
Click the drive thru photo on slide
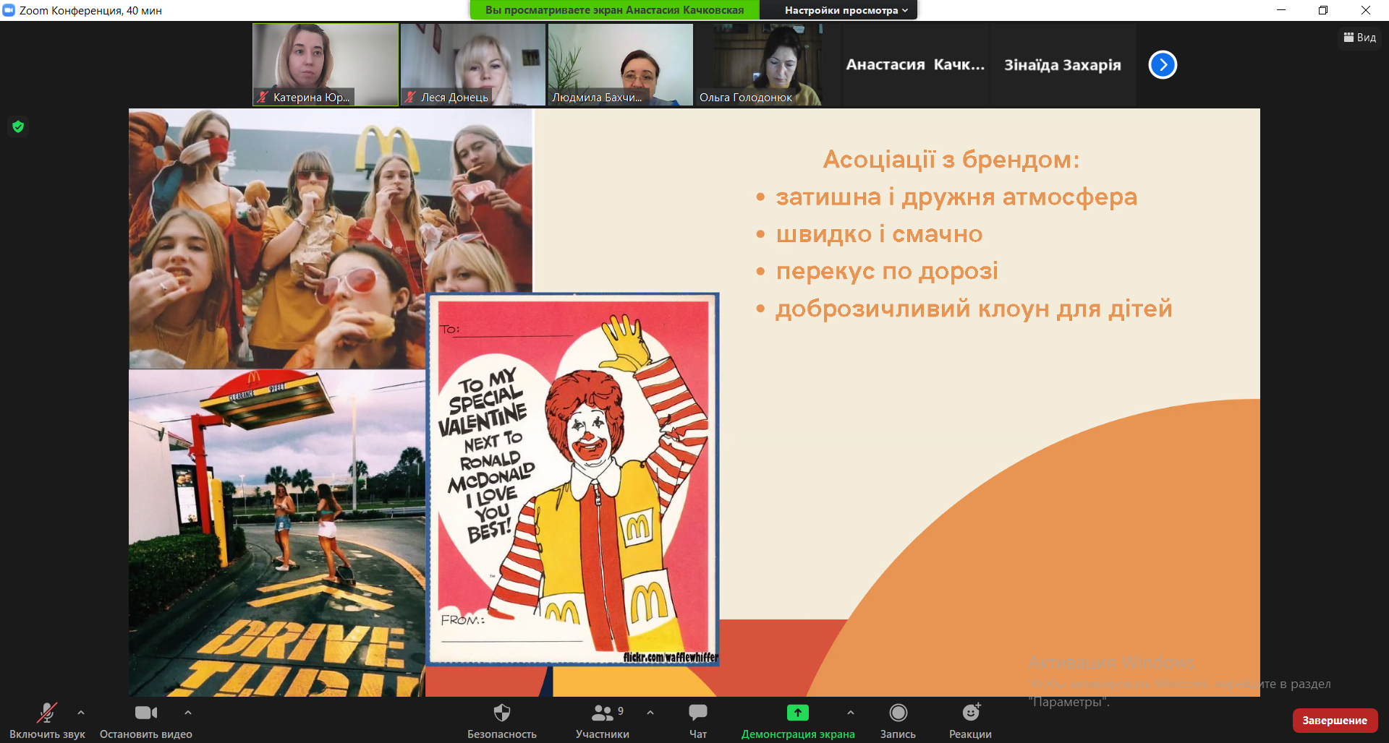point(277,533)
